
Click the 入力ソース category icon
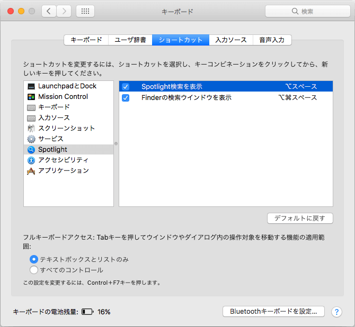tap(31, 118)
